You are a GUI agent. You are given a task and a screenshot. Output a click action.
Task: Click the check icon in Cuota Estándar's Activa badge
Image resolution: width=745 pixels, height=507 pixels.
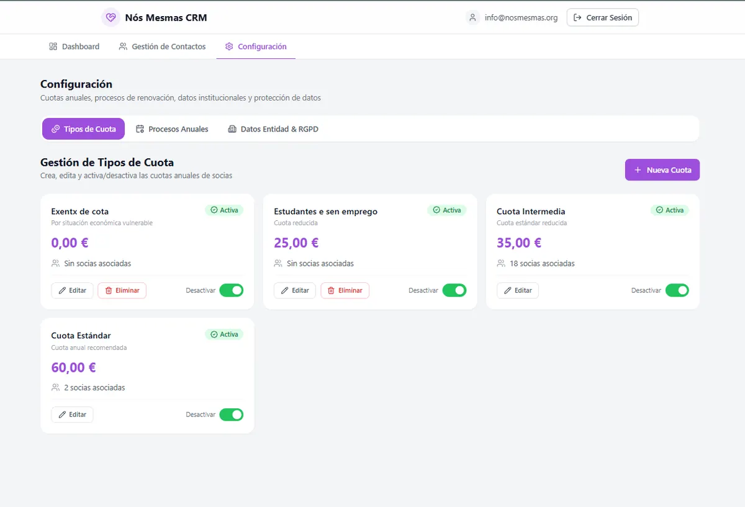pos(214,334)
